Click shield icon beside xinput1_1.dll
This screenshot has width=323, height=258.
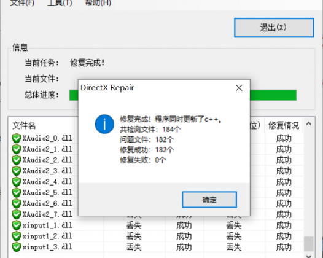point(17,225)
